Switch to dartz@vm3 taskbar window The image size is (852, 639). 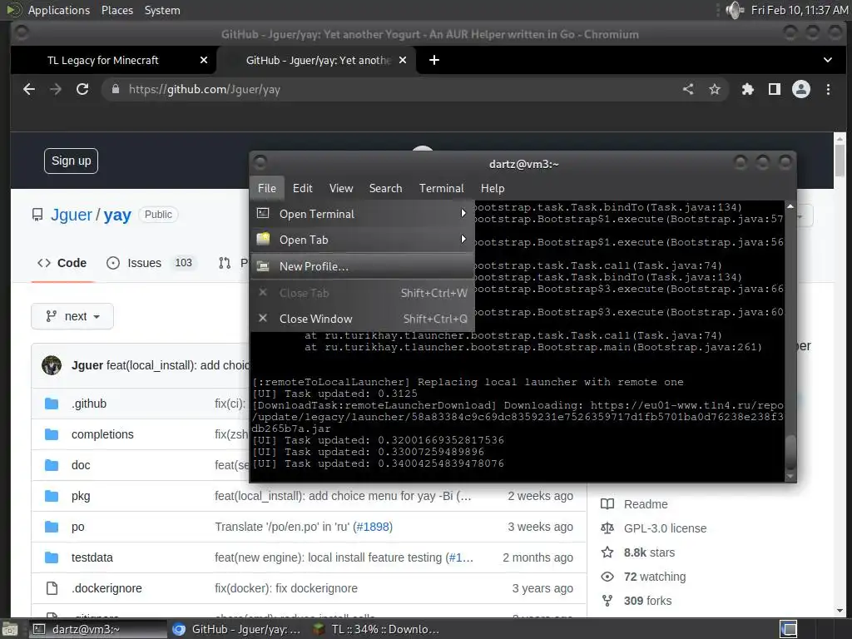[97, 629]
